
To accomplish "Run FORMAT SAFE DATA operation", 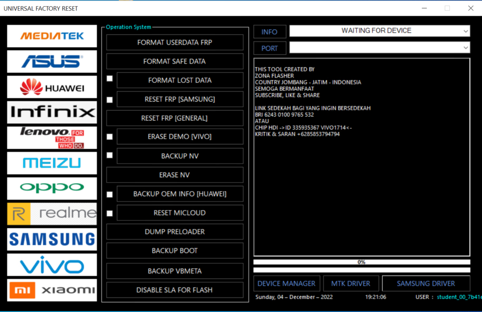I will (x=175, y=62).
